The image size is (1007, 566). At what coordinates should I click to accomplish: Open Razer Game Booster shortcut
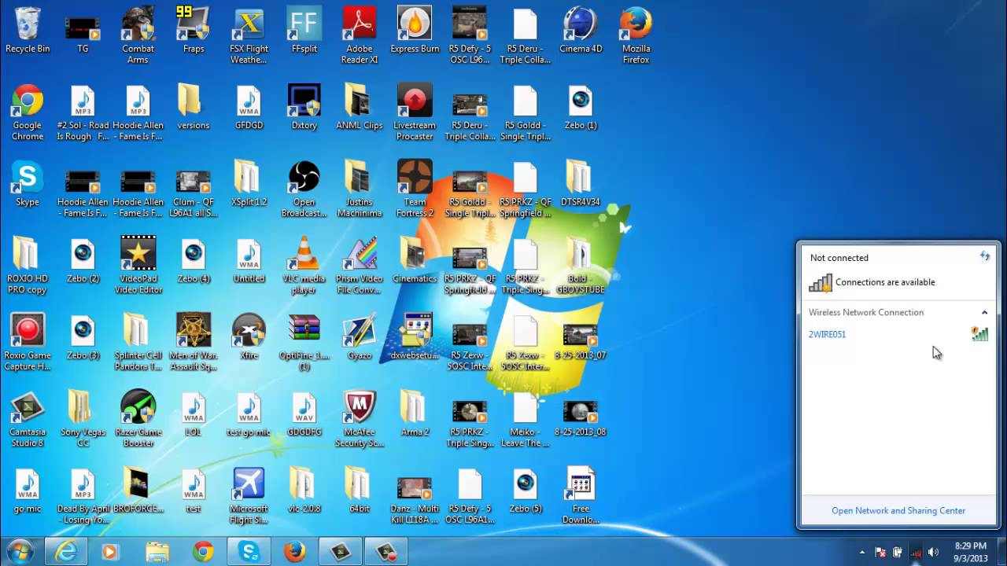click(x=138, y=419)
